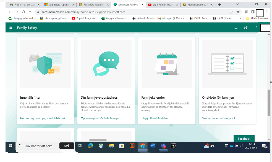This screenshot has width=272, height=162.
Task: Open Microsoft Teams from taskbar
Action: click(163, 146)
